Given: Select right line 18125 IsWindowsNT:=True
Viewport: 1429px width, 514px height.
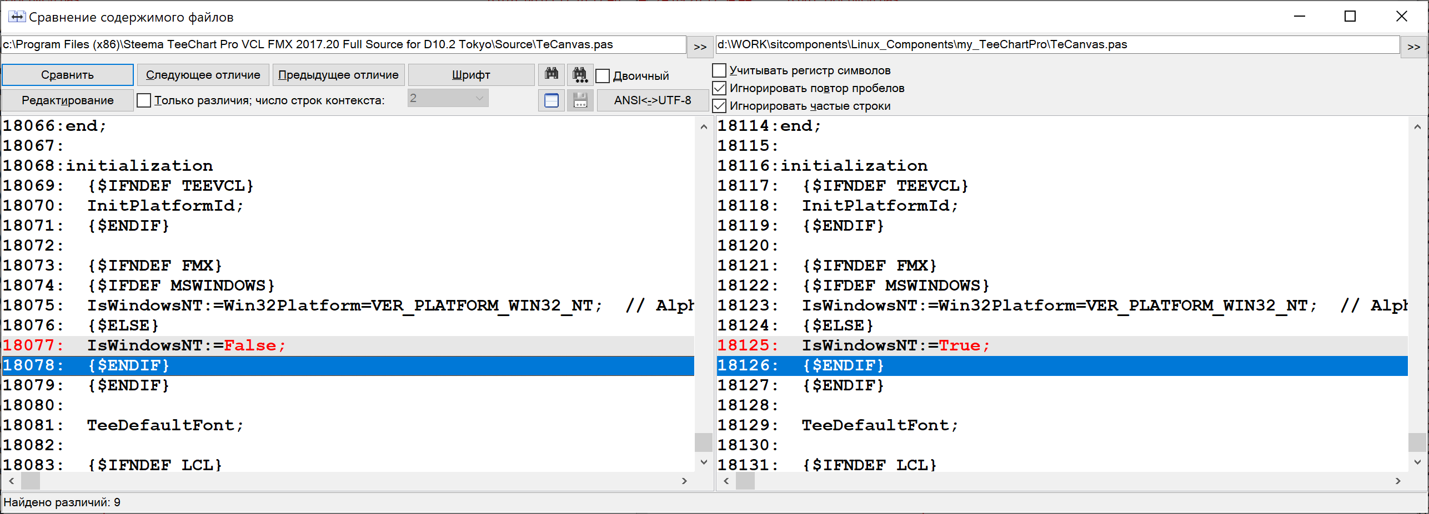Looking at the screenshot, I should (1062, 345).
